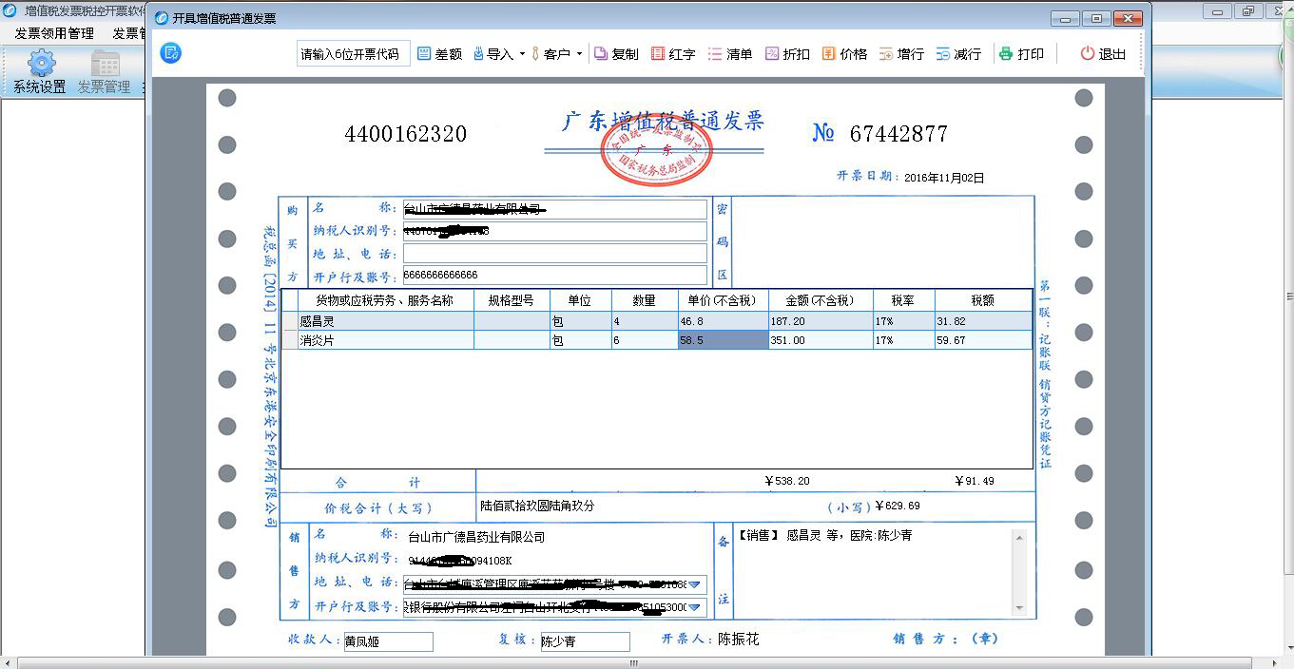Click the unit price cell 46.8
The image size is (1294, 669).
(723, 322)
